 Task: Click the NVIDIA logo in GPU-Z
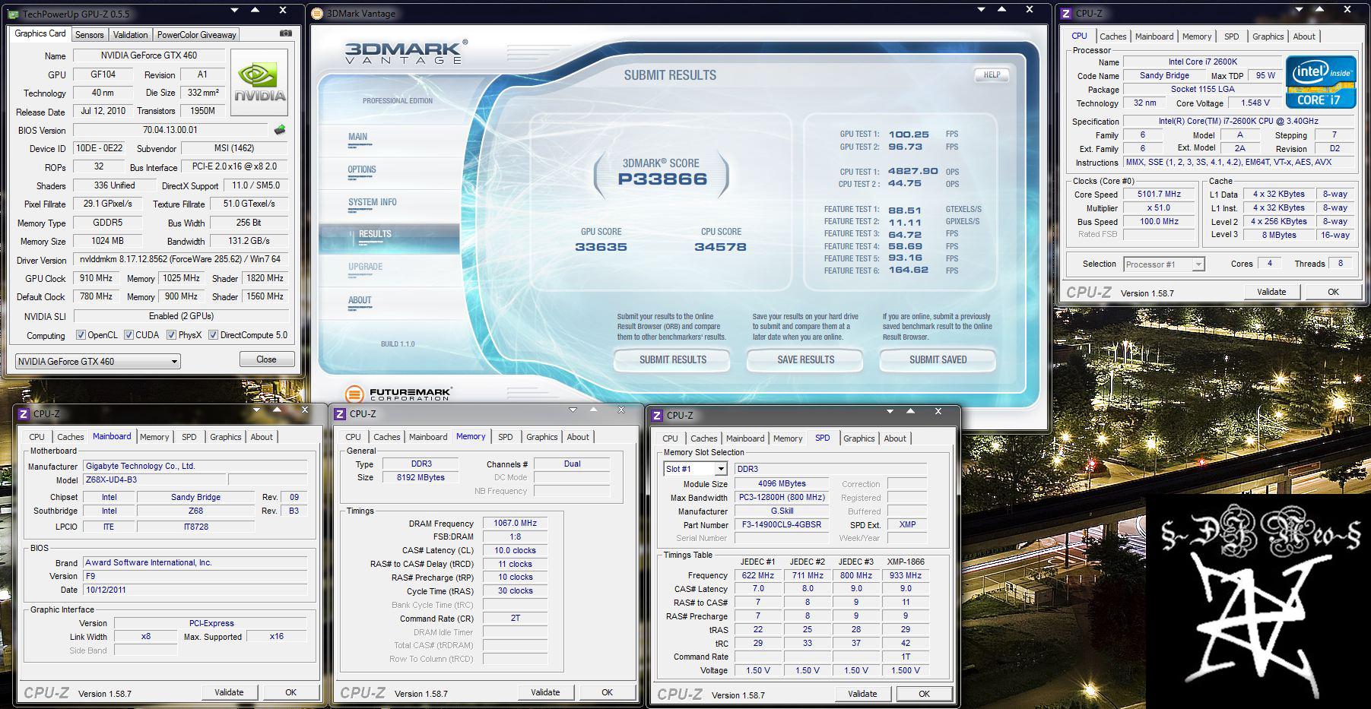click(x=259, y=82)
